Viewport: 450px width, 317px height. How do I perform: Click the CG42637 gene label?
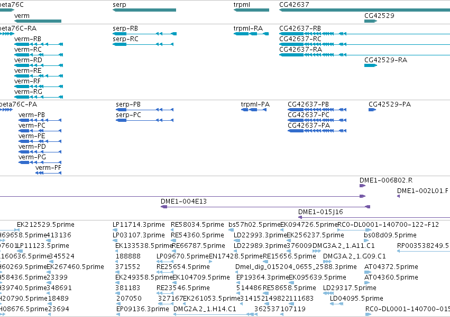click(x=294, y=5)
